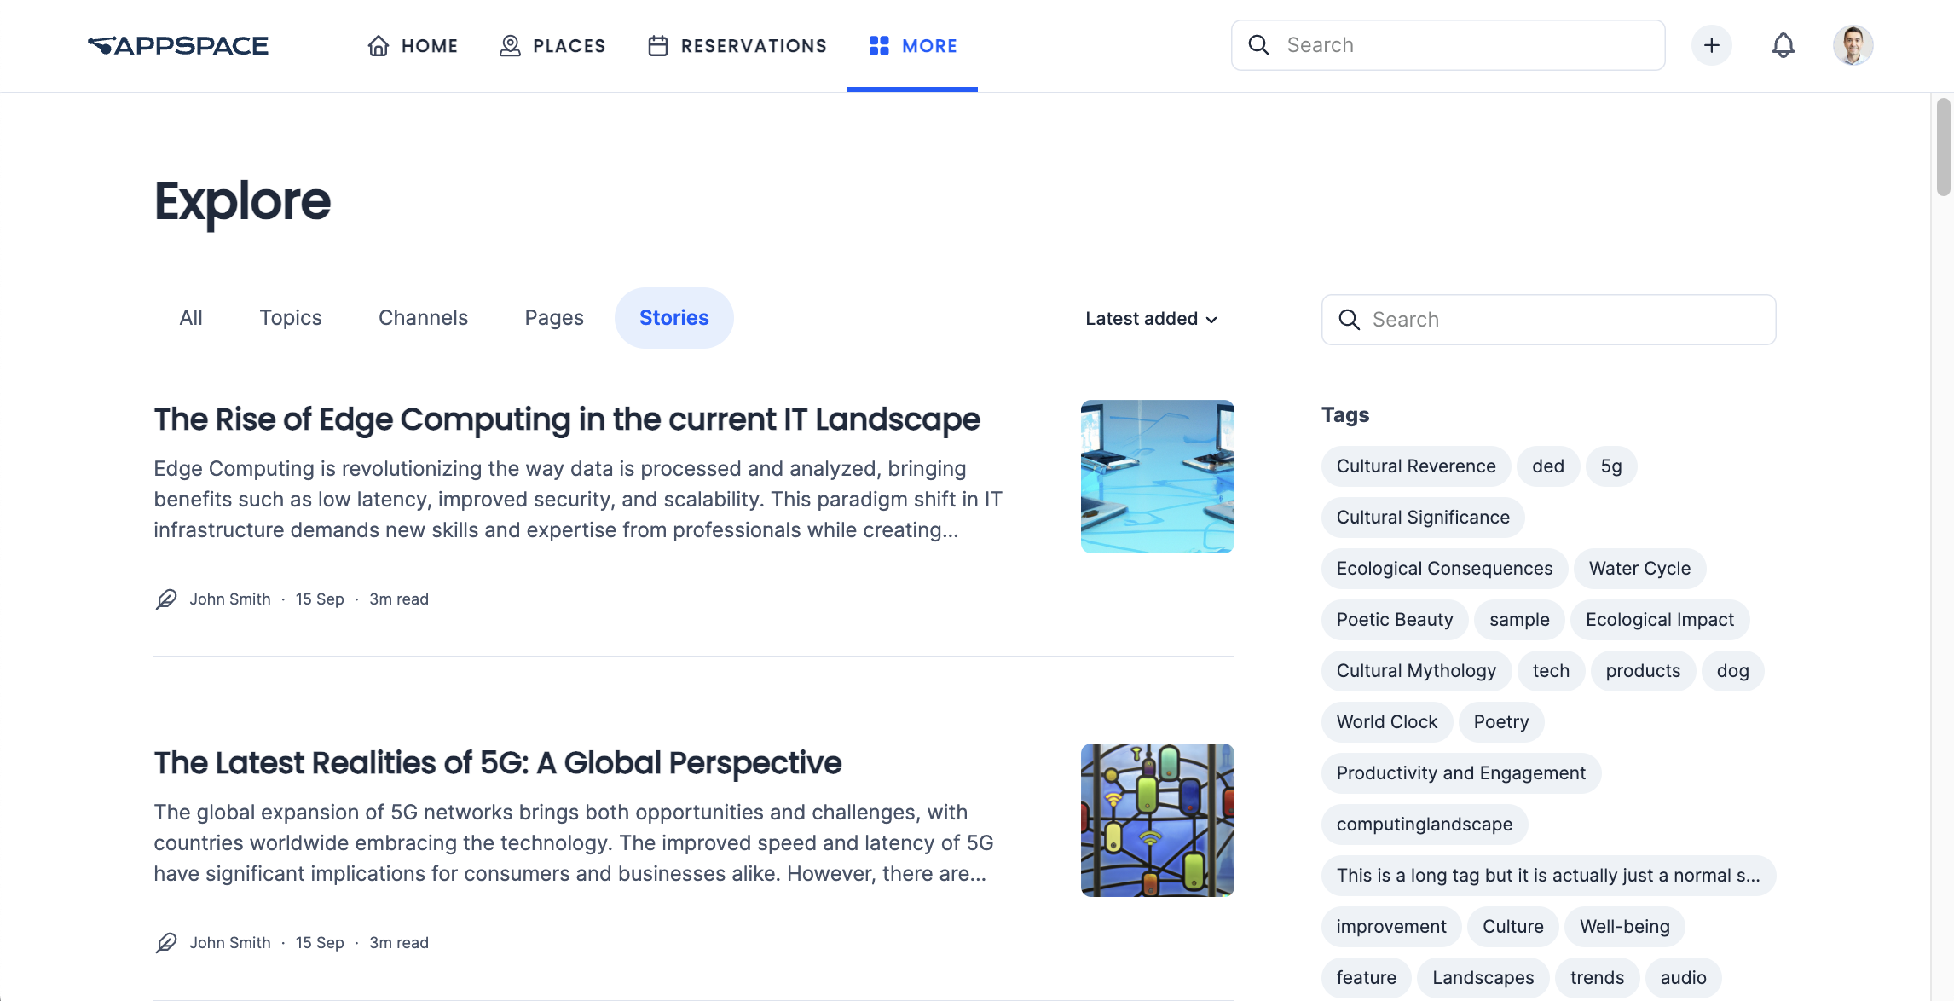Select the Productivity and Engagement tag
Image resolution: width=1954 pixels, height=1001 pixels.
point(1461,773)
